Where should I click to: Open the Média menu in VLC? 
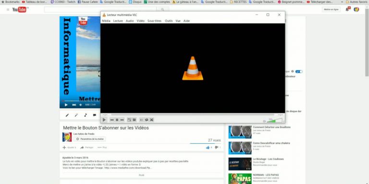pyautogui.click(x=106, y=21)
